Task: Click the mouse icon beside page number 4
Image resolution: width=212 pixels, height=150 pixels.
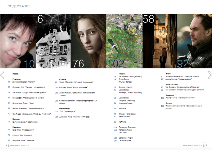Action: tap(9, 145)
